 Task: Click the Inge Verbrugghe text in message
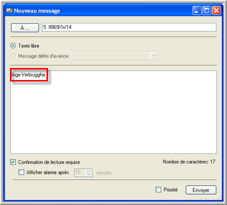coord(29,75)
